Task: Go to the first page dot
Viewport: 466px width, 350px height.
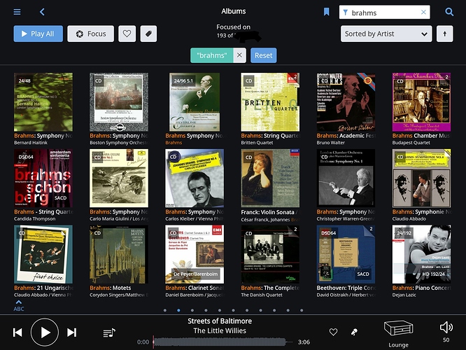Action: coord(165,310)
